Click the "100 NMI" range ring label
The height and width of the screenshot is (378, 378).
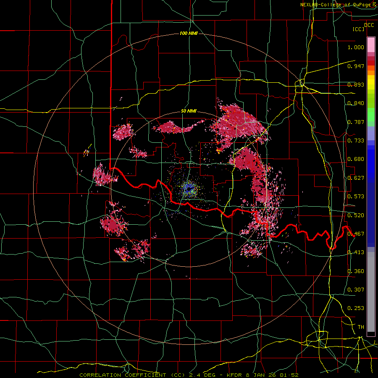pos(189,33)
